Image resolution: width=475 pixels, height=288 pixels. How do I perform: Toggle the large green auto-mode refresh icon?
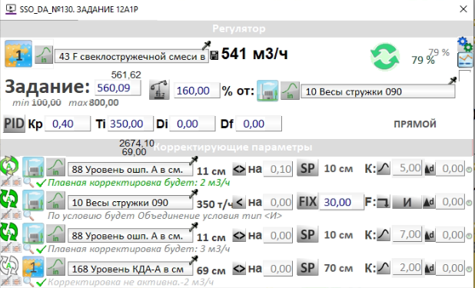385,57
